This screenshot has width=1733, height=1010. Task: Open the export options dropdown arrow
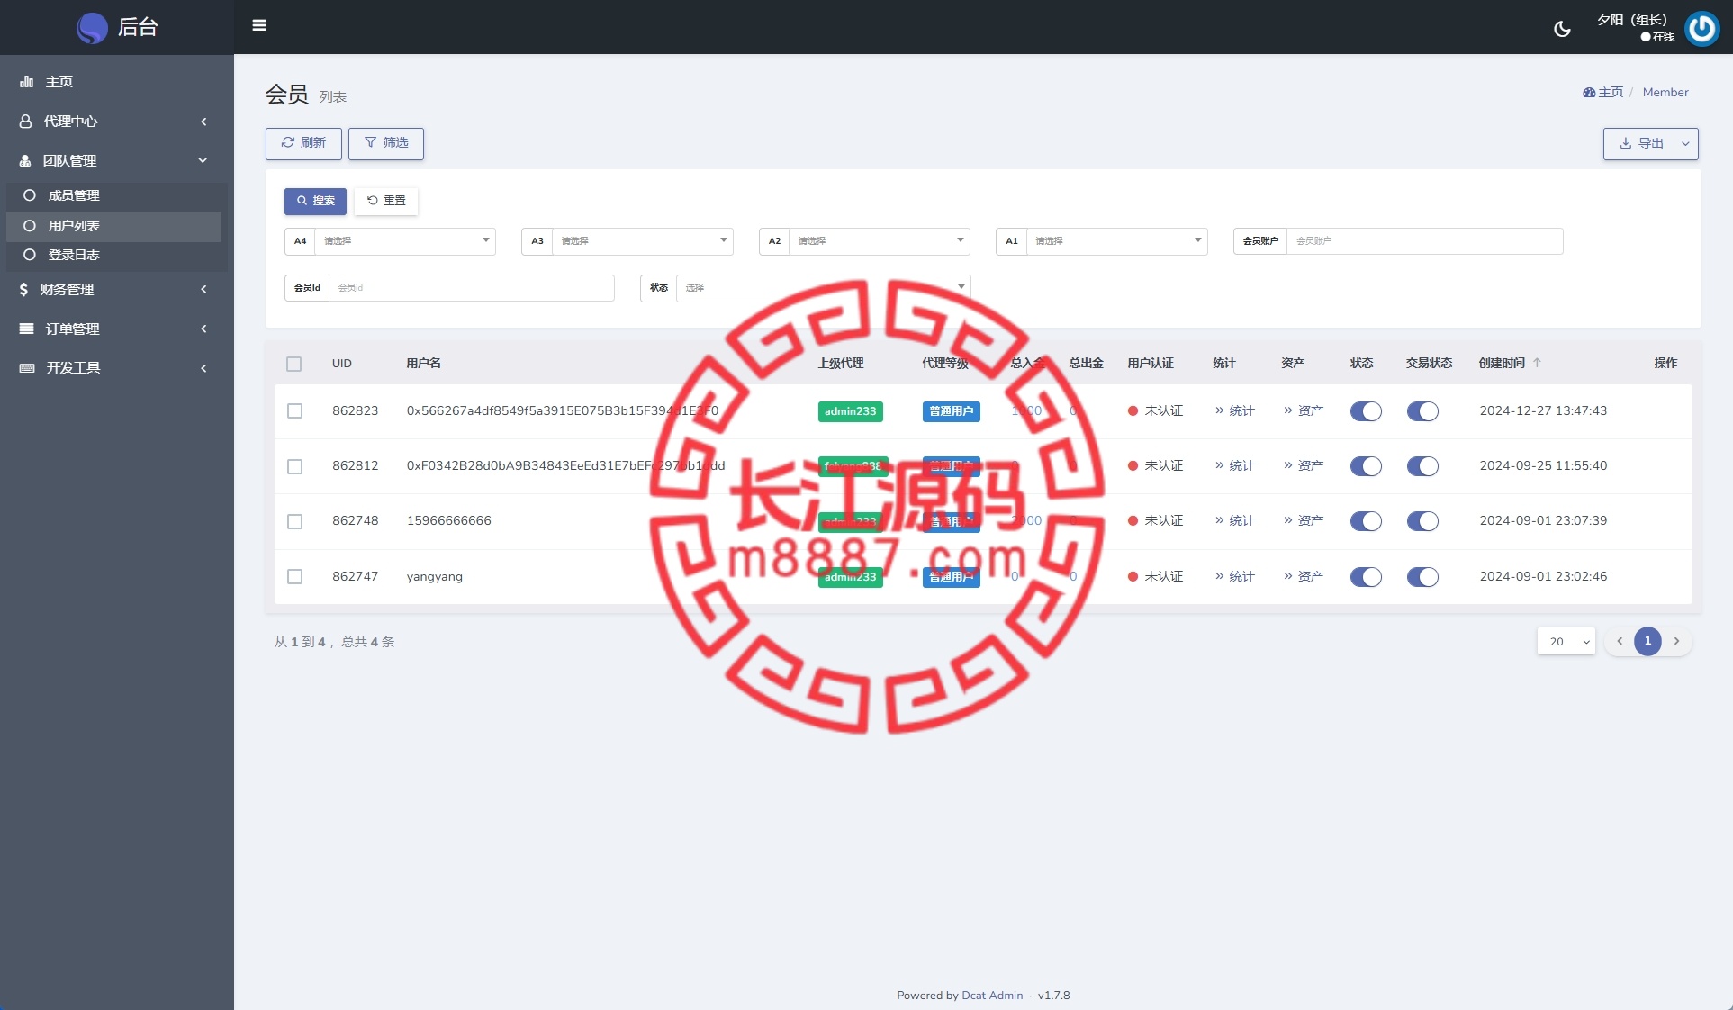[x=1685, y=144]
